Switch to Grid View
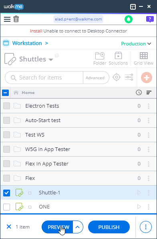Viewport: 157px width, 239px height. coord(143,59)
